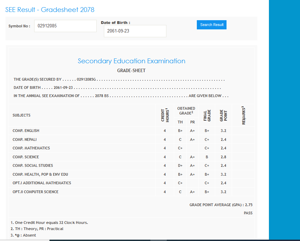Screen dimensions: 300x241
Task: Click the GRADE-SHEET subheading
Action: coord(131,71)
